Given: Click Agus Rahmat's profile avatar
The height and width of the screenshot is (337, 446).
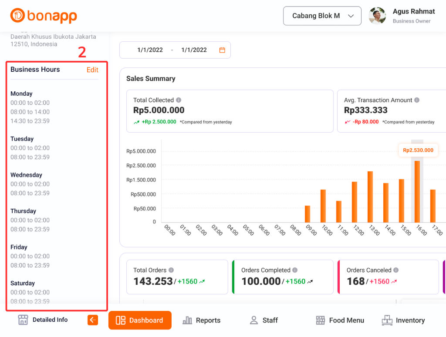Looking at the screenshot, I should [377, 16].
